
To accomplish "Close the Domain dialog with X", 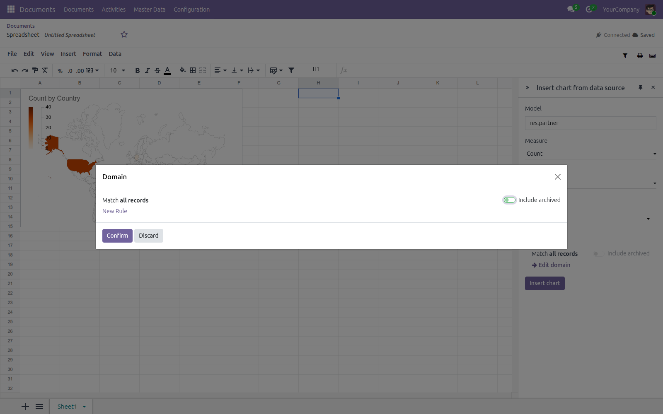I will [558, 177].
